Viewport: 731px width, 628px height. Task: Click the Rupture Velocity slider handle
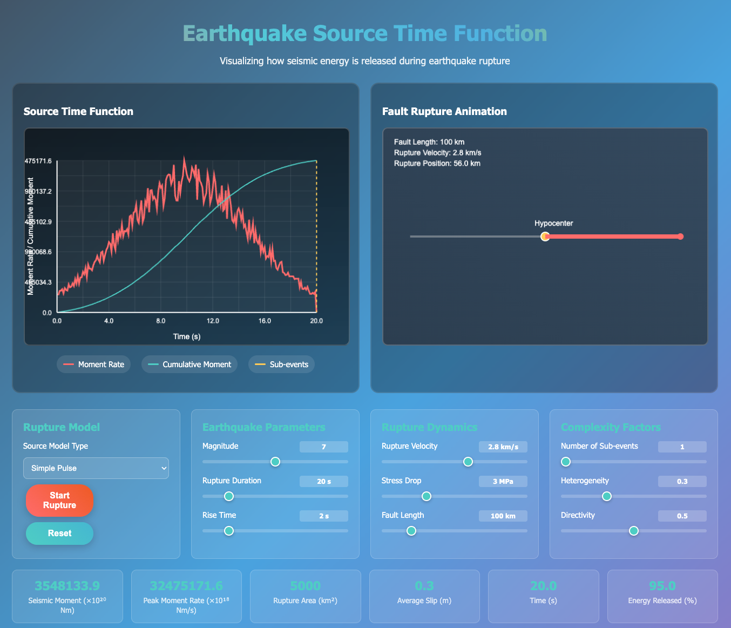click(468, 462)
